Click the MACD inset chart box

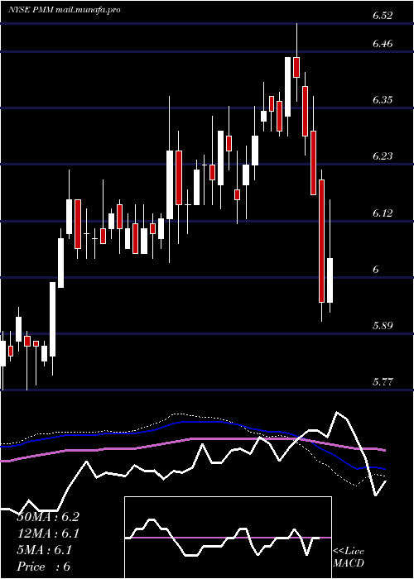228,538
